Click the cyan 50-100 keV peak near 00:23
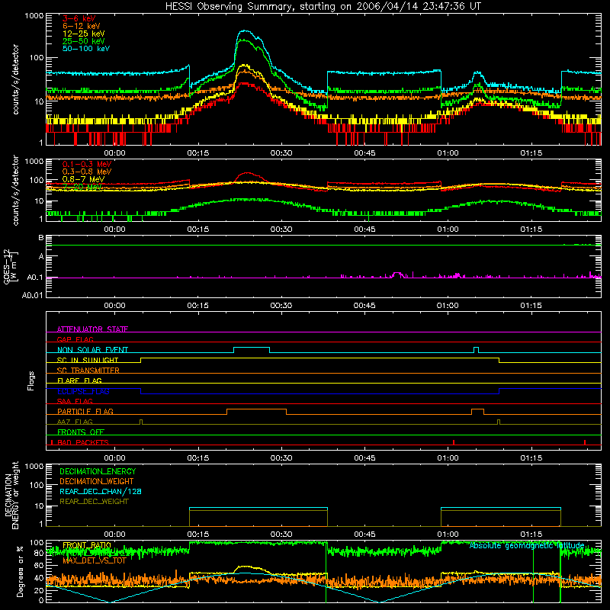Image resolution: width=610 pixels, height=610 pixels. 245,31
